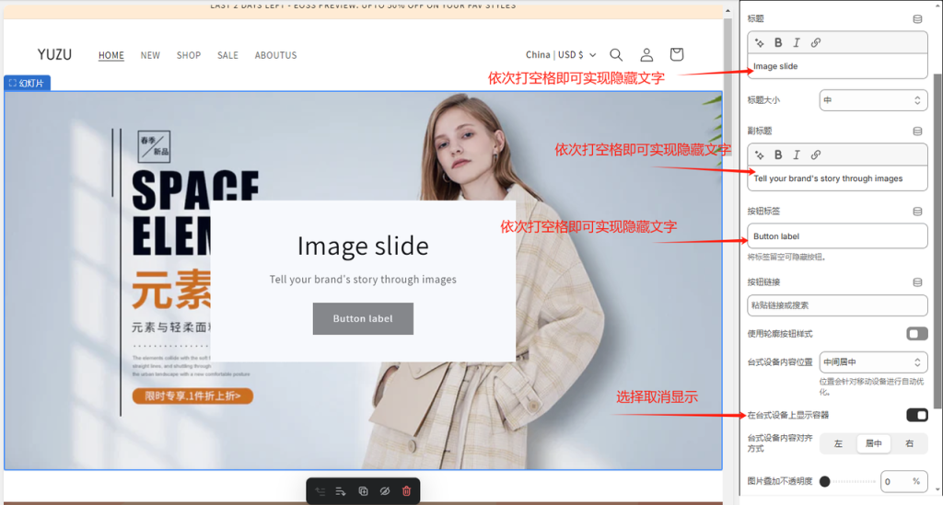
Task: Open the 台式设备内容位置 dropdown
Action: (x=873, y=362)
